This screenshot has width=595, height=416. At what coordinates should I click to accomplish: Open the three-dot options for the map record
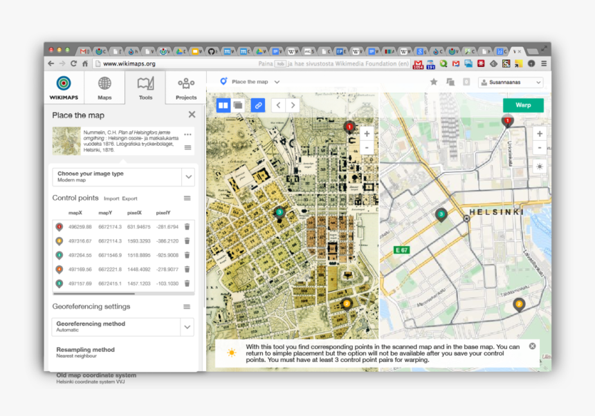click(x=187, y=135)
